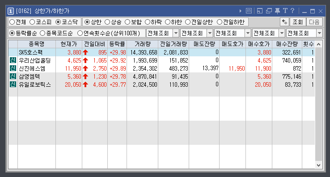Viewport: 330px width, 177px height.
Task: Pin the window with the pushpin icon
Action: 277,11
